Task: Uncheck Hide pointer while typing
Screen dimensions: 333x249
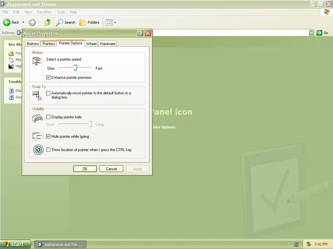Action: (48, 136)
